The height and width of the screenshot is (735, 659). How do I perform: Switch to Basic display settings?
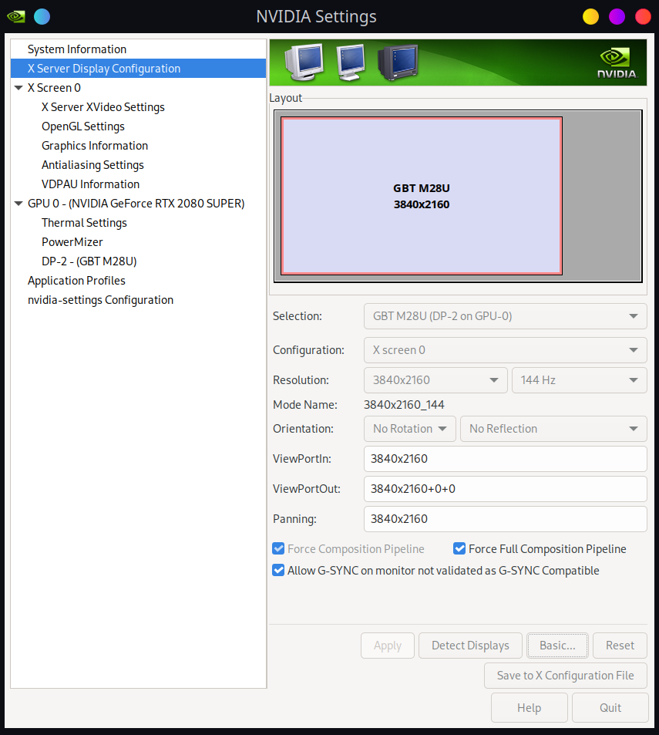pos(557,646)
